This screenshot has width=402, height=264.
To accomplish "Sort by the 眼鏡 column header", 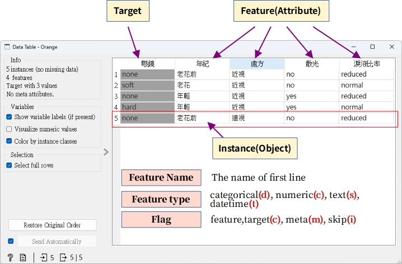I will pyautogui.click(x=148, y=64).
